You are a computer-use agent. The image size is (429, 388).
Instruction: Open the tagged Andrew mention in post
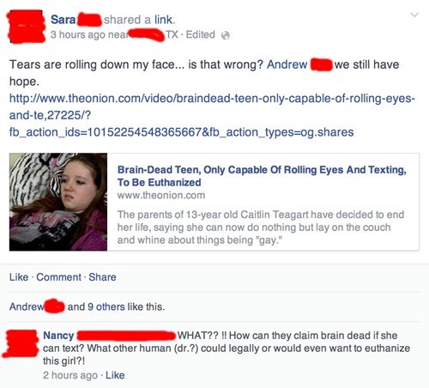(287, 64)
